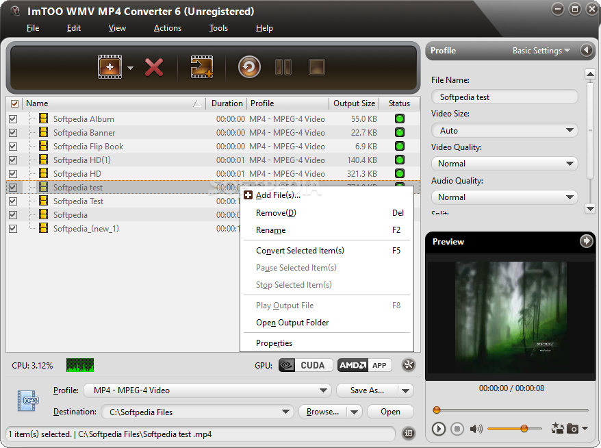Uncheck the Softpedia Flip Book checkbox
Image resolution: width=601 pixels, height=448 pixels.
[13, 147]
